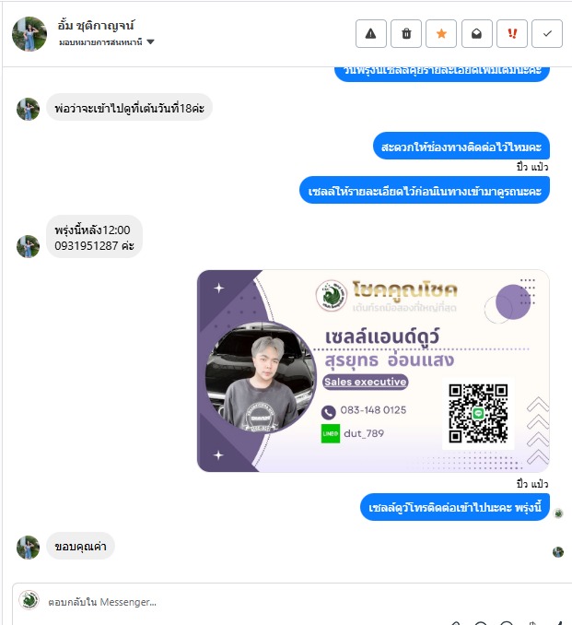The width and height of the screenshot is (572, 625).
Task: Open contact's header profile picture
Action: pos(29,34)
